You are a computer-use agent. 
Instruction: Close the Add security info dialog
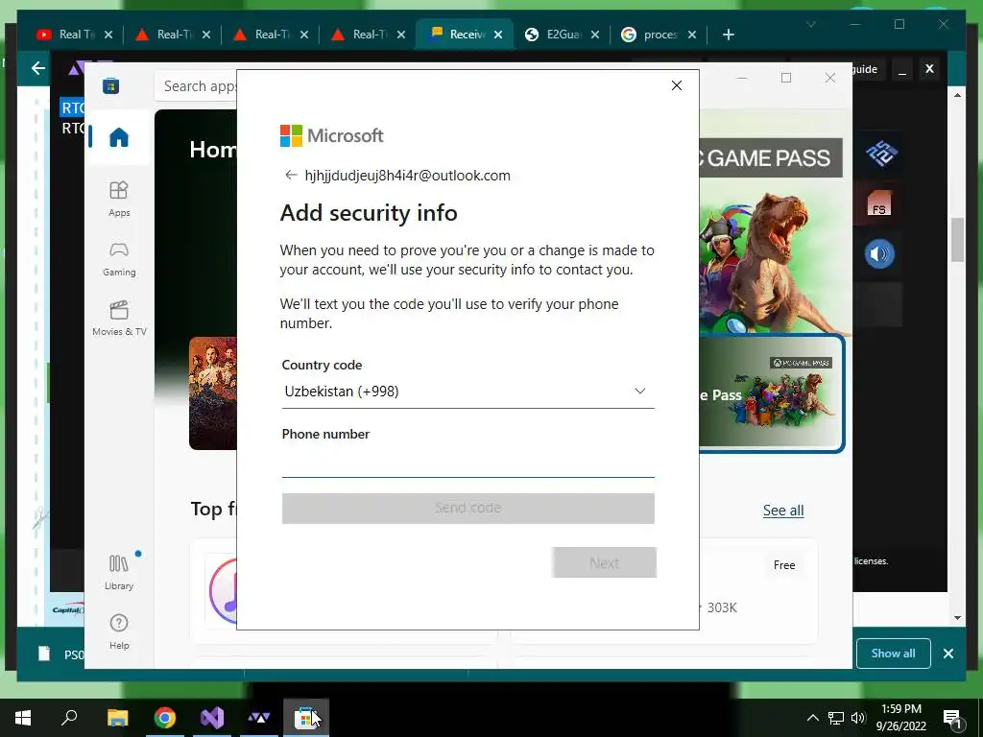[677, 85]
